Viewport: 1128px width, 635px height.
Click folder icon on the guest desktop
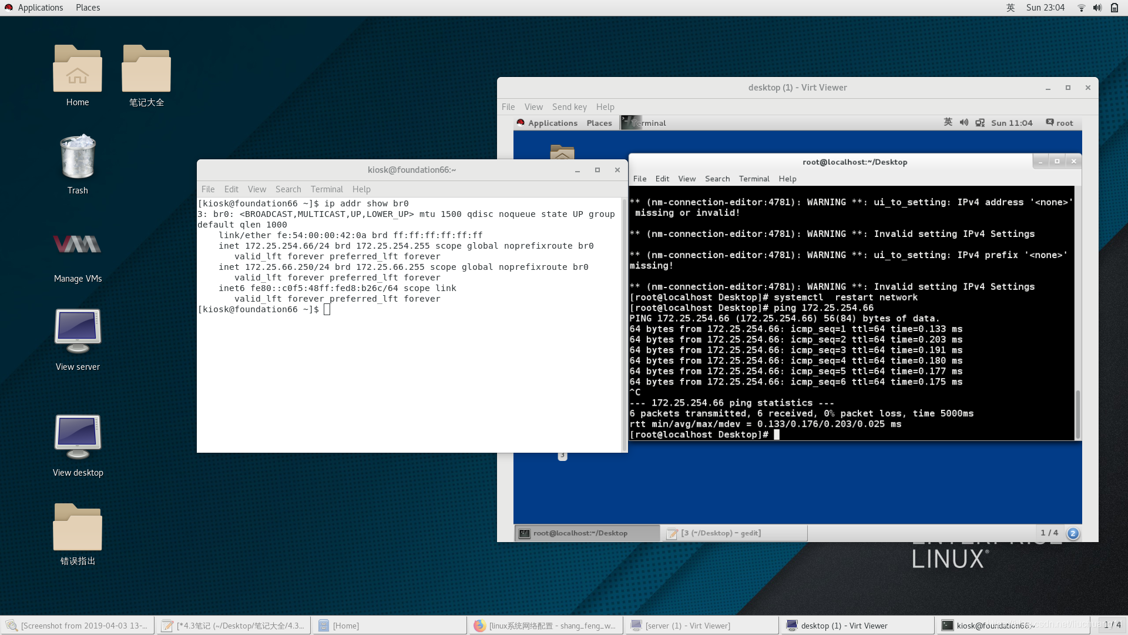coord(562,152)
